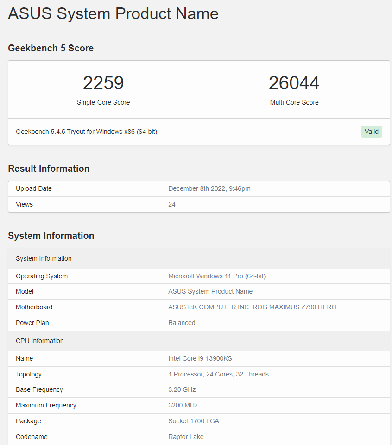Click the 'Geekbench 5.4.5 Tryout for Windows x86' text
This screenshot has width=392, height=445.
click(x=86, y=132)
